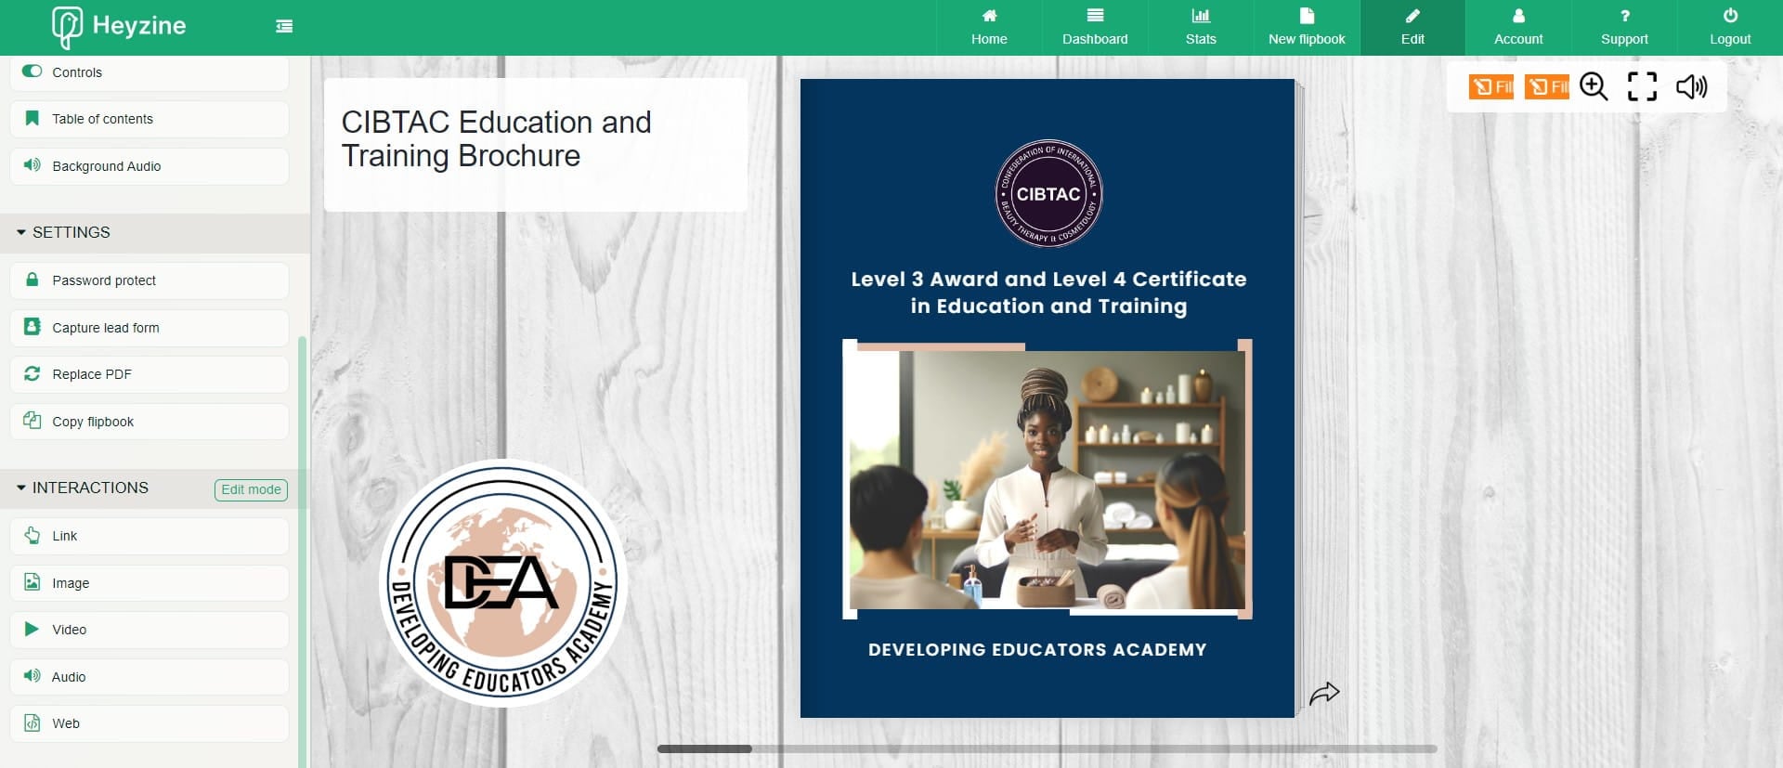Image resolution: width=1783 pixels, height=768 pixels.
Task: Click the Heyzine logo
Action: click(119, 27)
